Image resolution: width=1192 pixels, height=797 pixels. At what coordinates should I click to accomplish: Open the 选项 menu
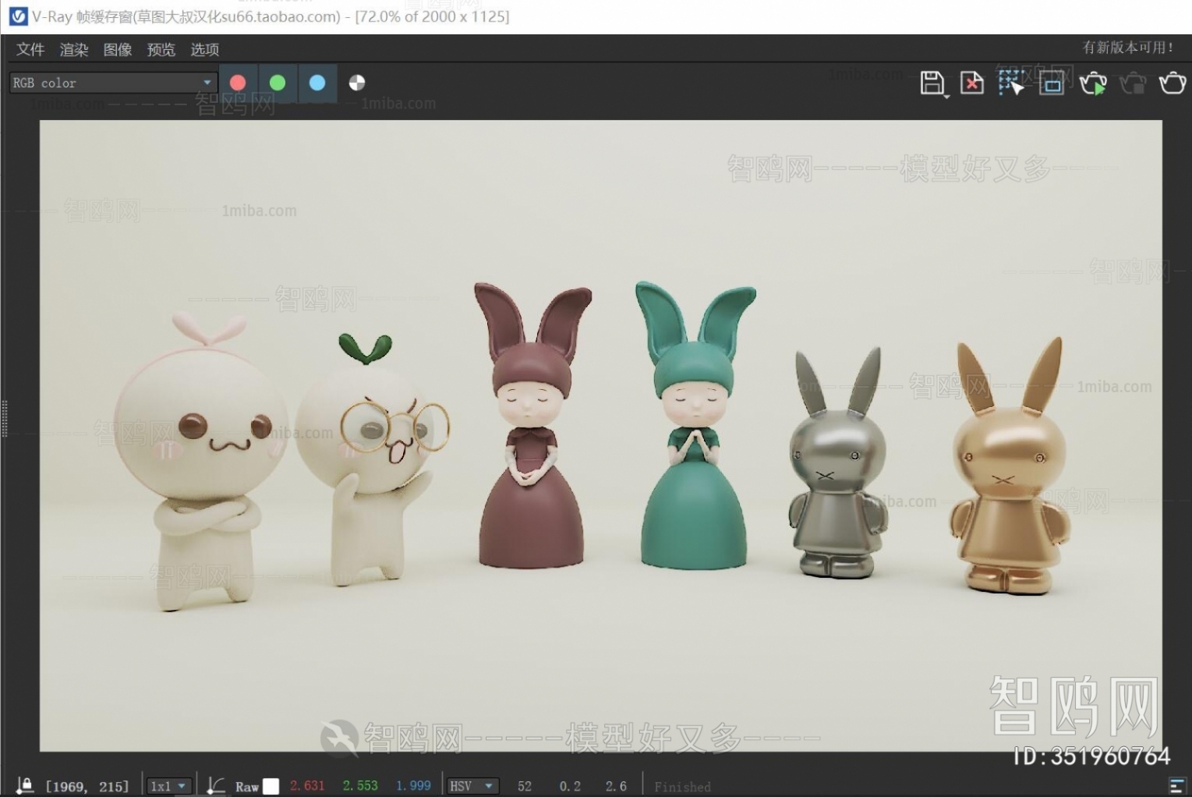click(205, 49)
